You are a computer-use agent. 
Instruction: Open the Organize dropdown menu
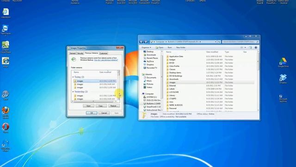[146, 47]
